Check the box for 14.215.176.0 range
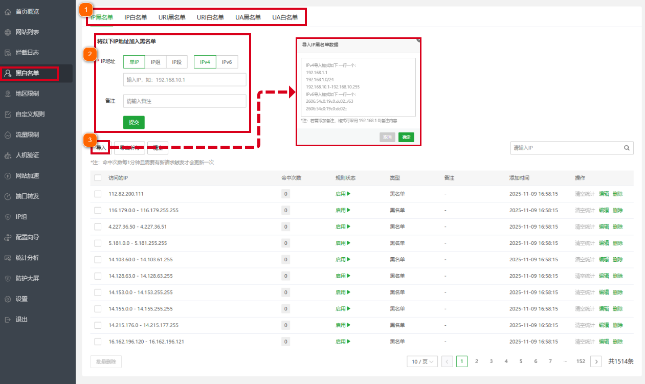645x384 pixels. click(x=98, y=325)
